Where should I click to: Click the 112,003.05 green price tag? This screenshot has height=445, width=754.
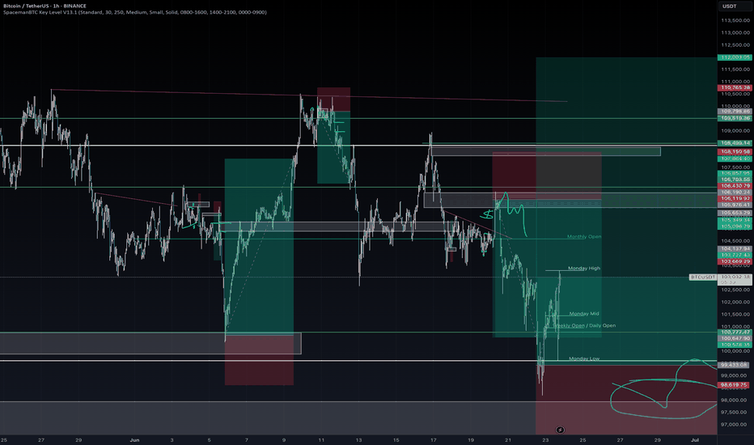click(735, 57)
